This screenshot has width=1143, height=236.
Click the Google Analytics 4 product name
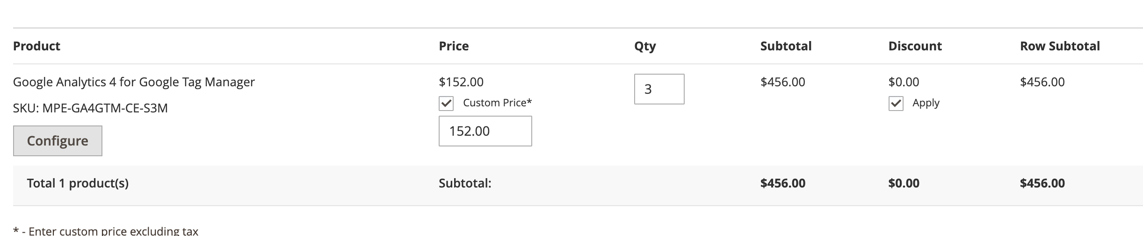click(x=134, y=82)
